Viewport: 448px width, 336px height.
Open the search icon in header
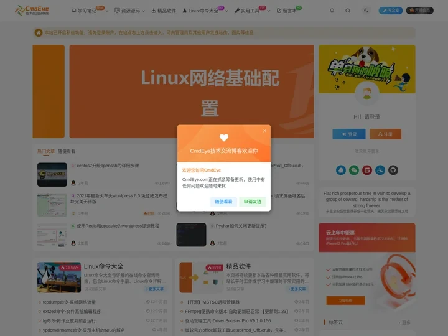[348, 11]
